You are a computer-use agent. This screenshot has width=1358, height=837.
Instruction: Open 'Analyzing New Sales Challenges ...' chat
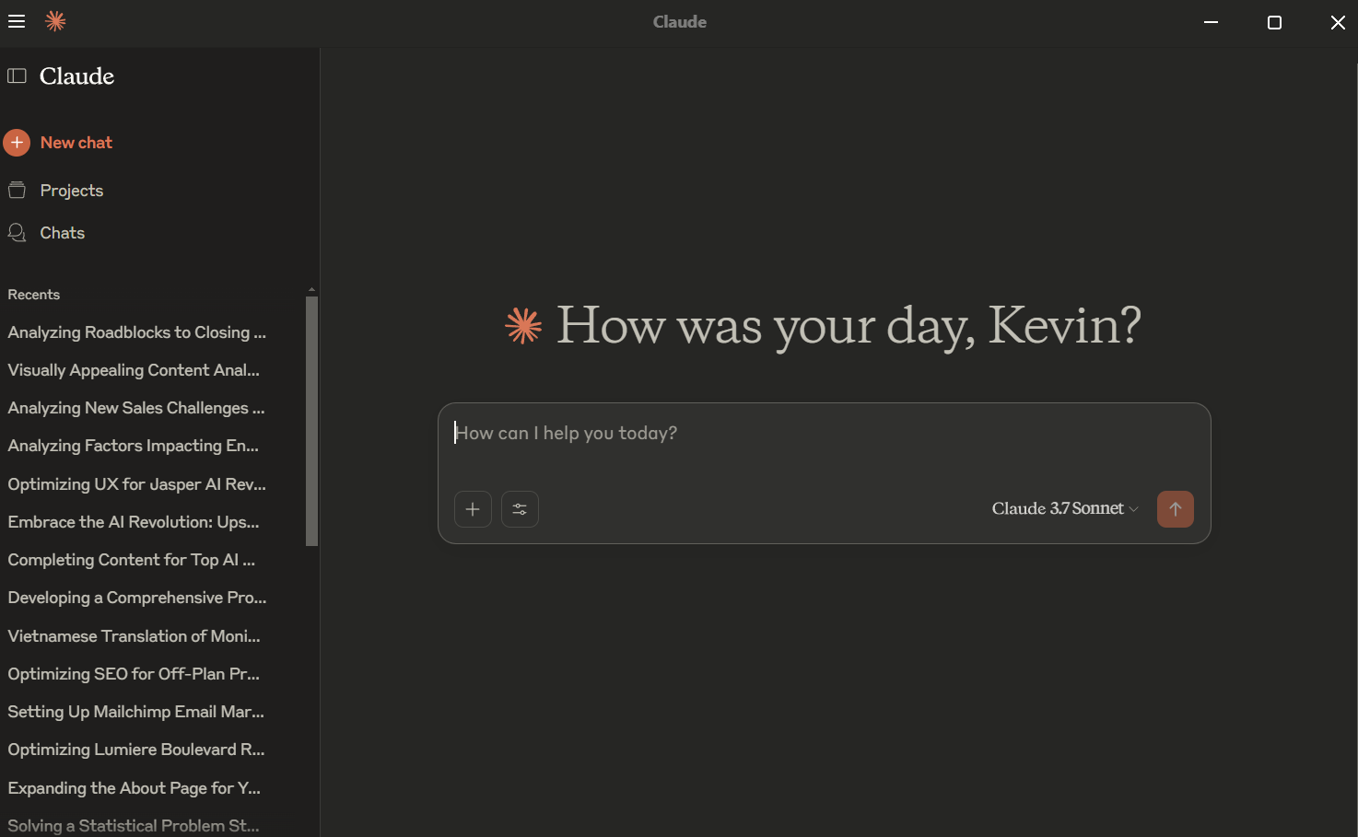[x=136, y=408]
